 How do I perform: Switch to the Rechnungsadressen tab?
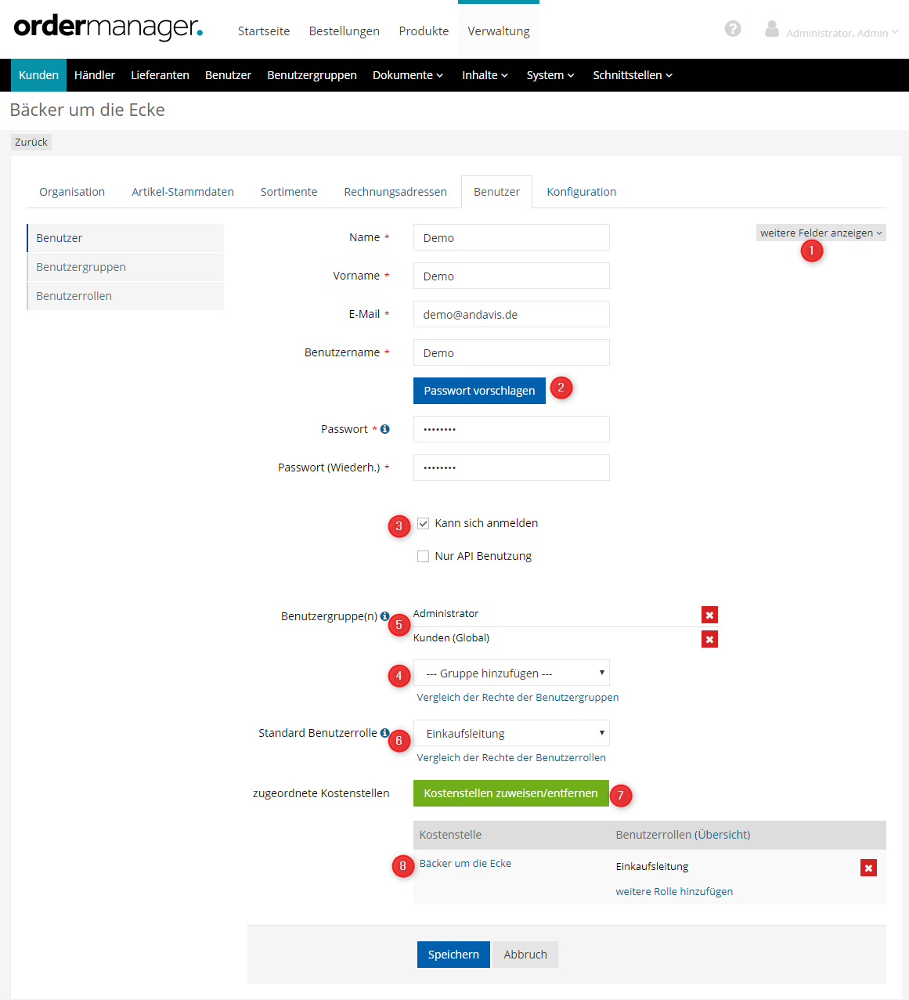[395, 192]
